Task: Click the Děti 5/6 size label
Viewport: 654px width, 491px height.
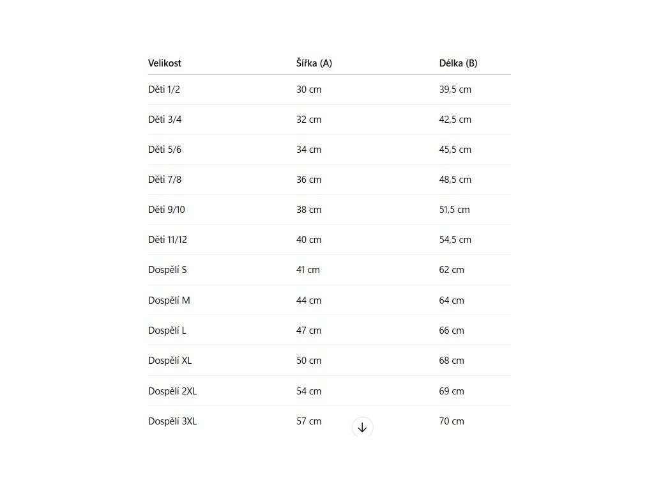Action: (165, 150)
